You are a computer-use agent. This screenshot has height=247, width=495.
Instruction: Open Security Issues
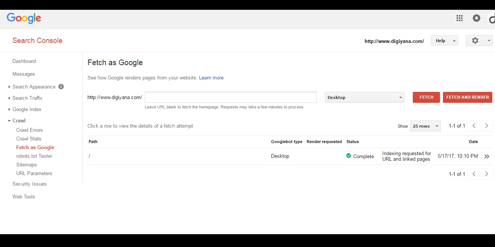click(x=29, y=184)
